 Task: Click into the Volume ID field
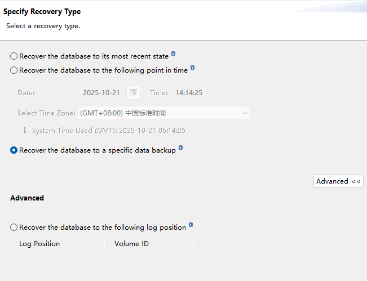(x=174, y=244)
